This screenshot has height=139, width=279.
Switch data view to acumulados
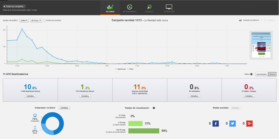(x=262, y=74)
